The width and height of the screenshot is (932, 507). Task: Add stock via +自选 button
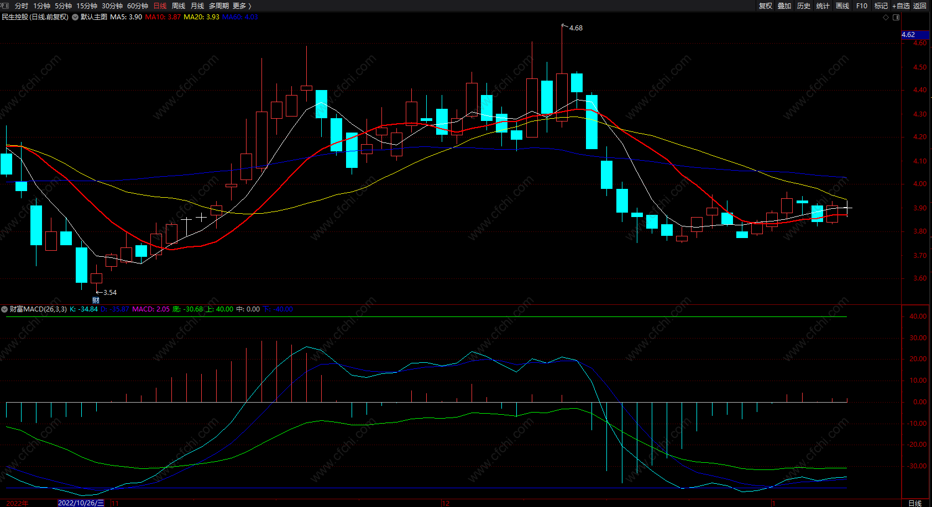coord(901,6)
